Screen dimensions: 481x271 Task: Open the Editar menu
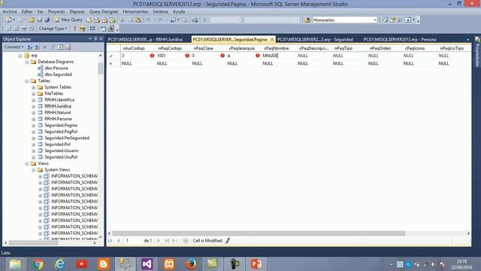tap(27, 12)
